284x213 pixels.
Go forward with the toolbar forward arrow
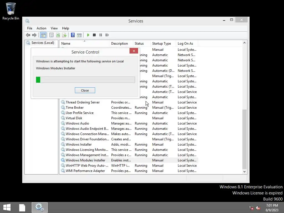[34, 35]
